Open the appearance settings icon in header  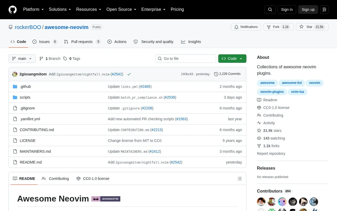click(x=324, y=9)
